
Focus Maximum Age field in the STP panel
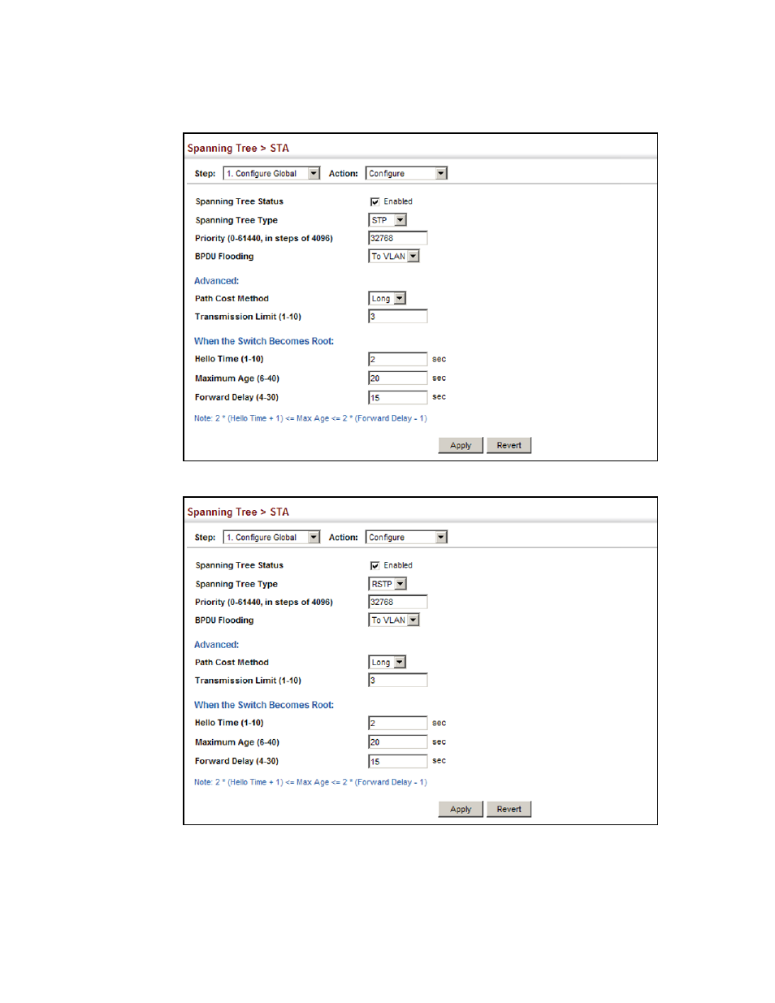(398, 378)
